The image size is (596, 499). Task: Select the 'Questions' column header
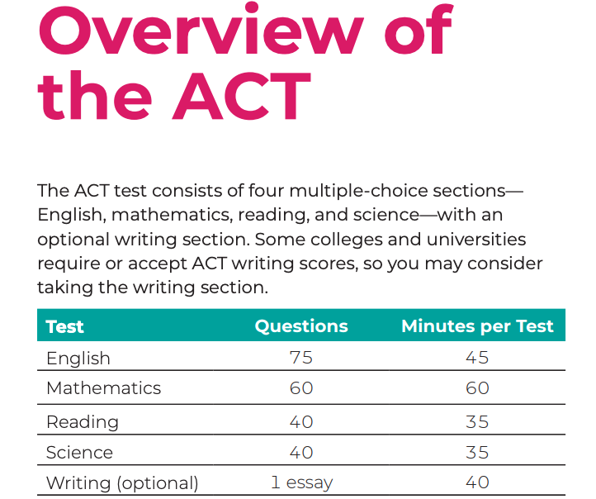(x=301, y=326)
